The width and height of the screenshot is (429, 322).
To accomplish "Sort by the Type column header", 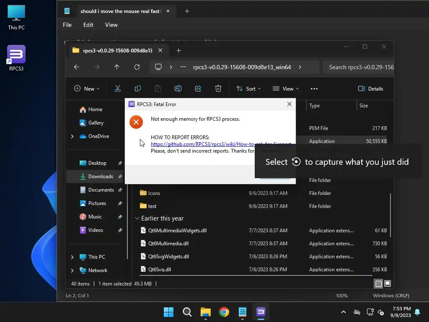I will (314, 106).
